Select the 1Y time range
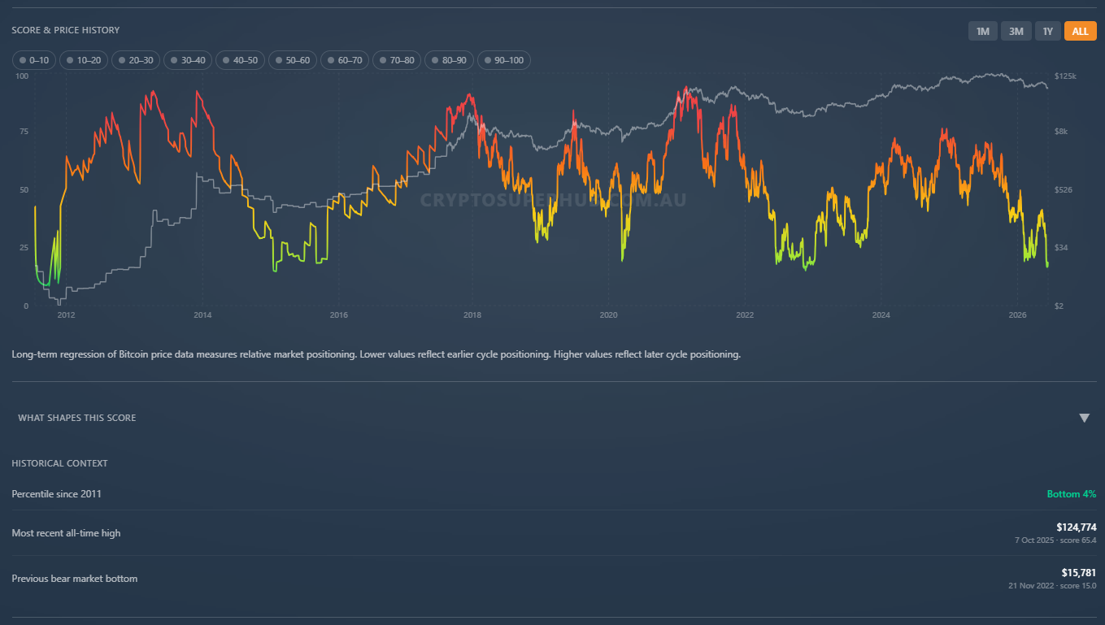 pos(1048,31)
